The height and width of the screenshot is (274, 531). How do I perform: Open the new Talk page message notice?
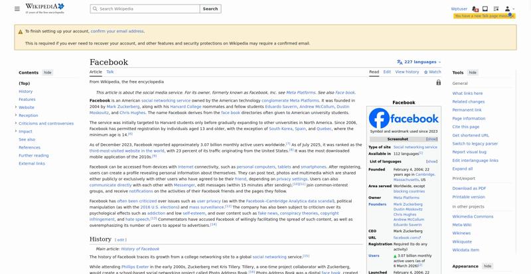pyautogui.click(x=485, y=16)
